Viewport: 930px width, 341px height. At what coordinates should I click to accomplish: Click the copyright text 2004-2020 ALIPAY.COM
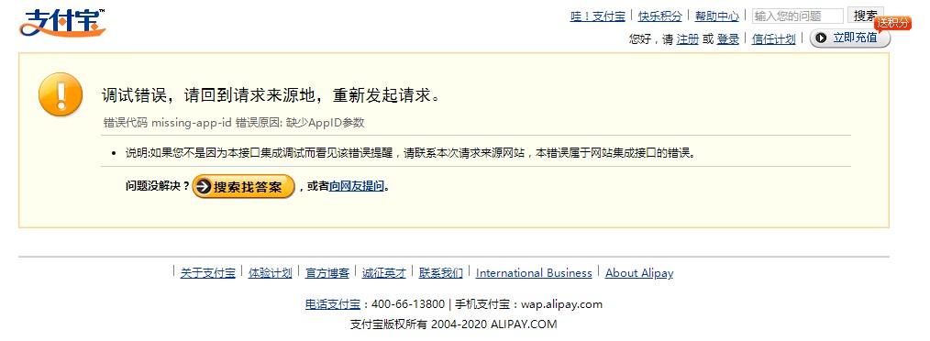click(493, 324)
